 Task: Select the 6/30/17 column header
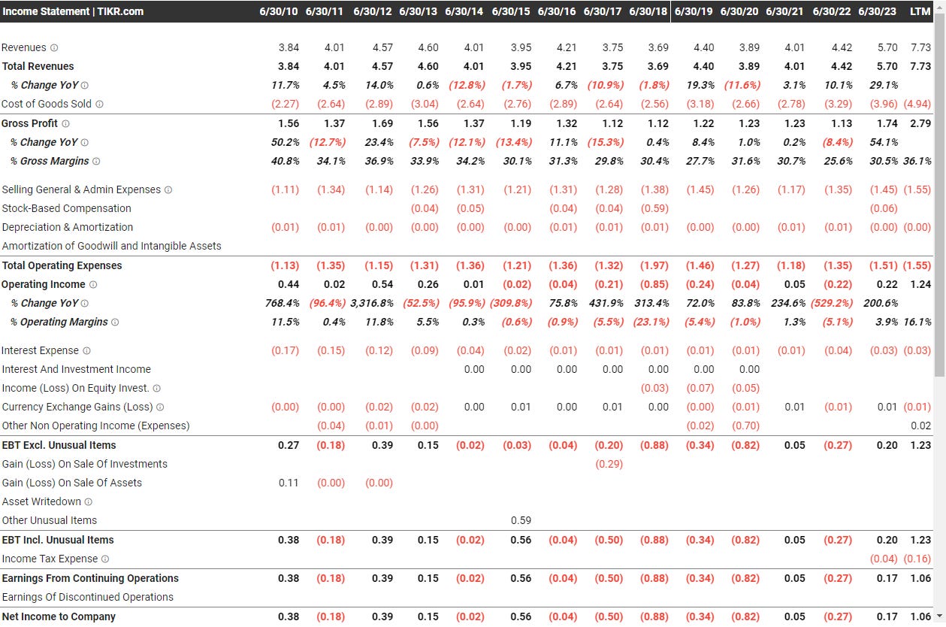603,11
